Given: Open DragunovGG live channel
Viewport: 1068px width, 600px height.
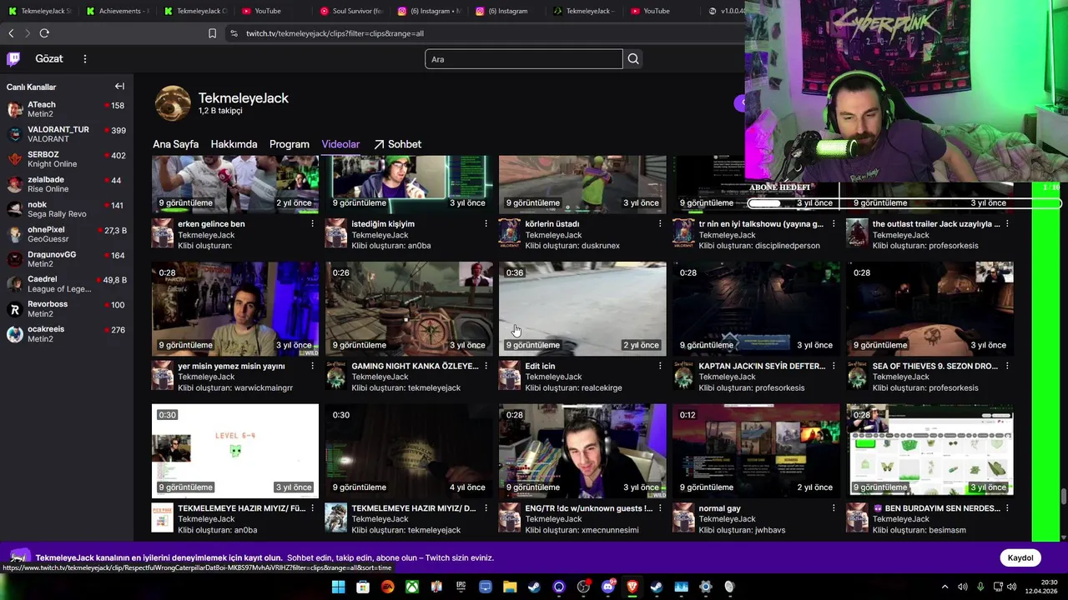Looking at the screenshot, I should pos(67,259).
